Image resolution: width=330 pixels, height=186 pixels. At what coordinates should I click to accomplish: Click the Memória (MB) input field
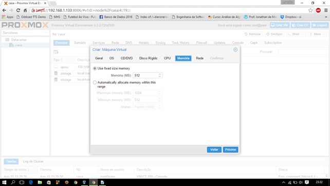(145, 75)
